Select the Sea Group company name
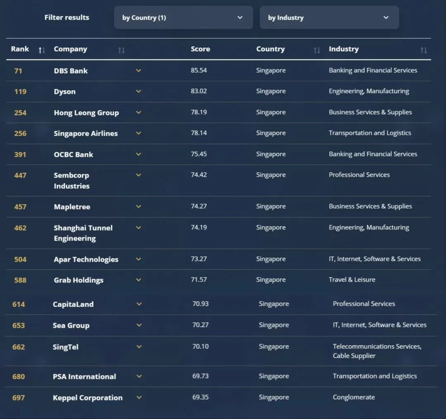 point(71,325)
